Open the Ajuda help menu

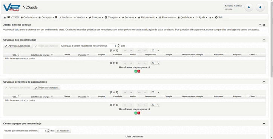[x=202, y=17]
